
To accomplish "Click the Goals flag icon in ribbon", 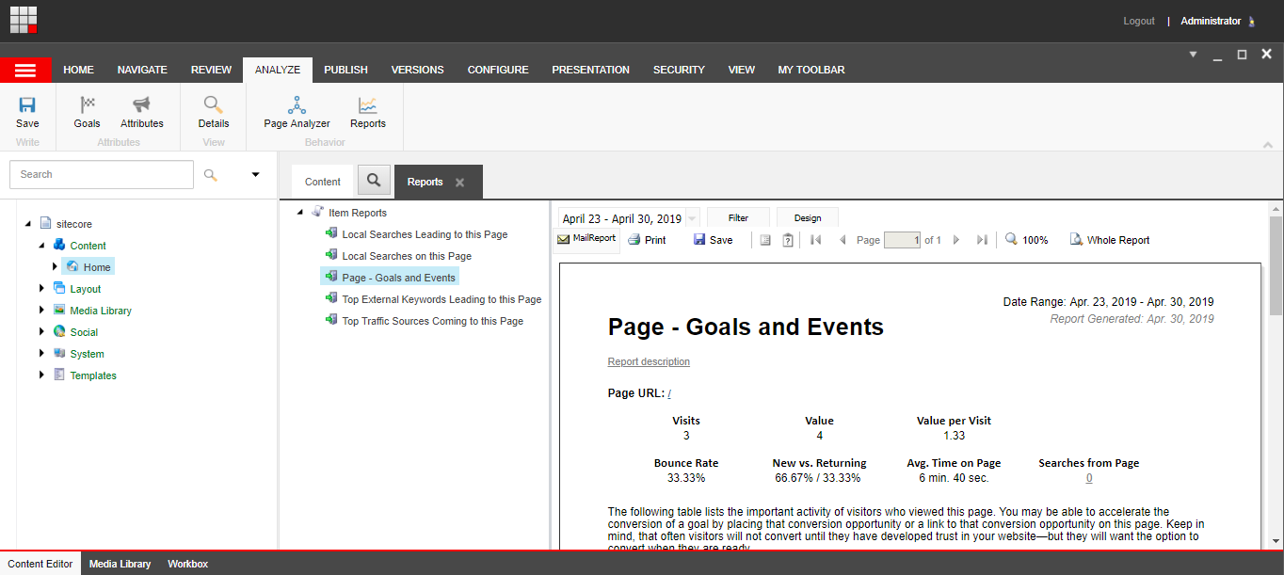I will pyautogui.click(x=87, y=105).
